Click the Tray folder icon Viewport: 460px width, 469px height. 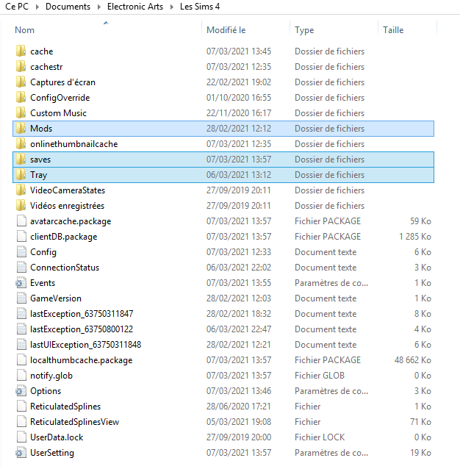pyautogui.click(x=21, y=175)
